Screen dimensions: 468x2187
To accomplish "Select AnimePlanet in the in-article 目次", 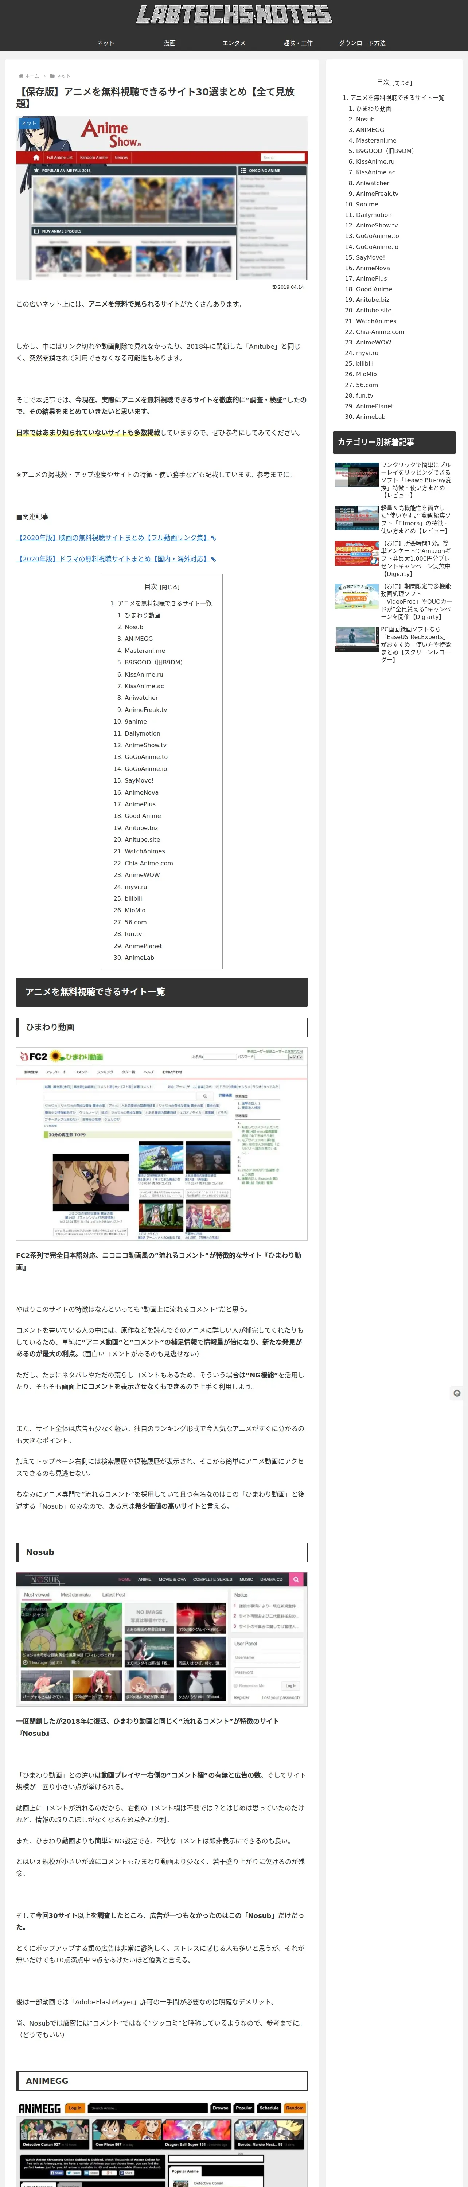I will point(144,946).
